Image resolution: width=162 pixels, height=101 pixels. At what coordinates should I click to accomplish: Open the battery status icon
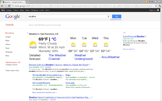[x=159, y=2]
